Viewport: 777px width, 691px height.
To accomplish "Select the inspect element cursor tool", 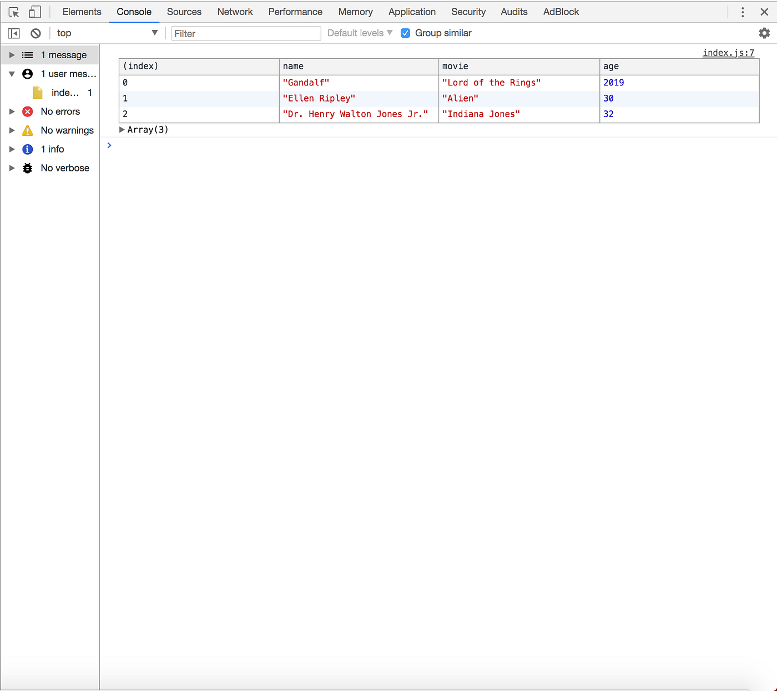I will 13,12.
